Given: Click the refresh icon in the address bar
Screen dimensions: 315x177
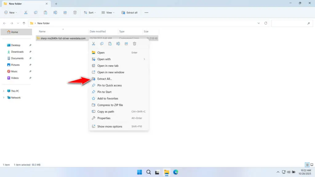Looking at the screenshot, I should tap(265, 23).
